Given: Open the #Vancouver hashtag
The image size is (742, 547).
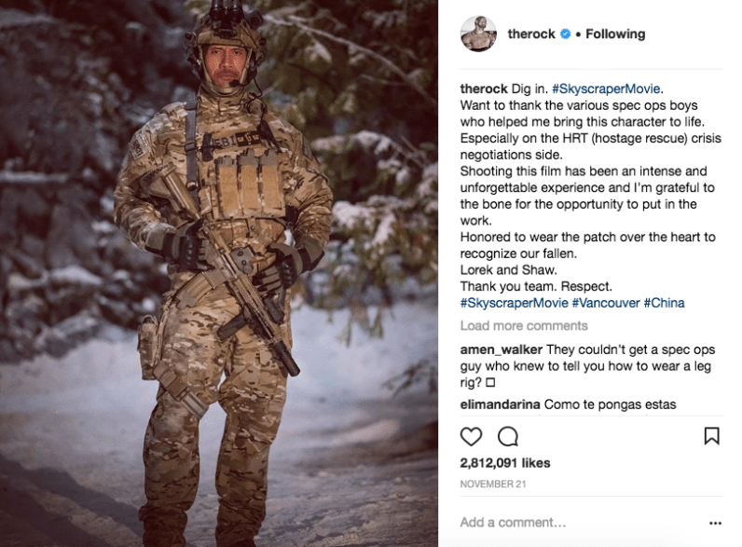Looking at the screenshot, I should 606,303.
